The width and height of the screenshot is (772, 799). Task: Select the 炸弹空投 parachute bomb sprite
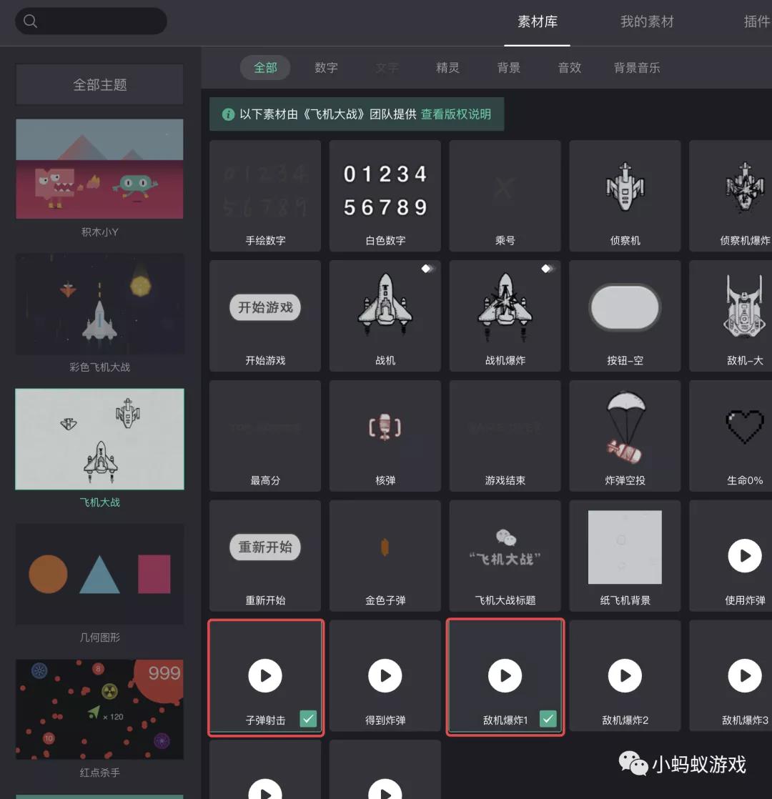click(x=625, y=427)
